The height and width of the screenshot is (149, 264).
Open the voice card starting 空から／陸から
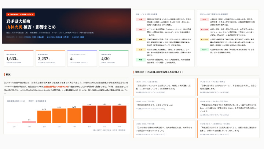pos(164,129)
